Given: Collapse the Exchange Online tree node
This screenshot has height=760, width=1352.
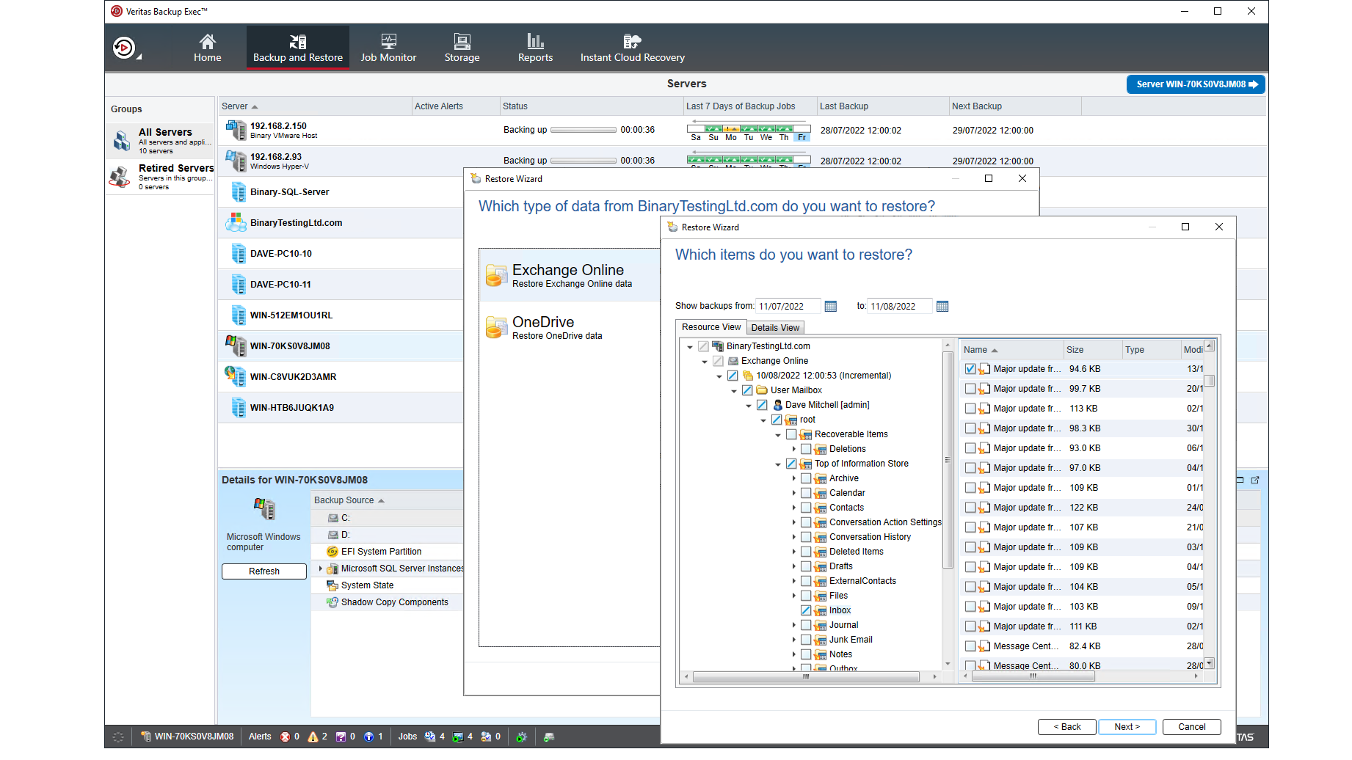Looking at the screenshot, I should click(704, 360).
